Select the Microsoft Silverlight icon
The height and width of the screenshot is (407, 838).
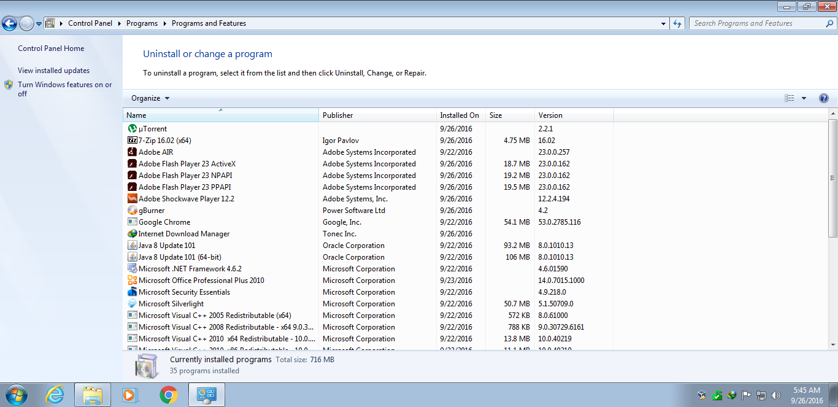coord(133,304)
